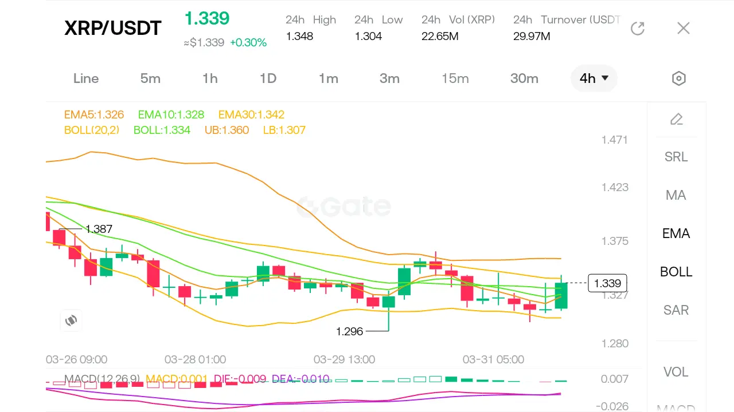Click the MACD(12,26,9) legend label
Image resolution: width=734 pixels, height=412 pixels.
[x=102, y=378]
